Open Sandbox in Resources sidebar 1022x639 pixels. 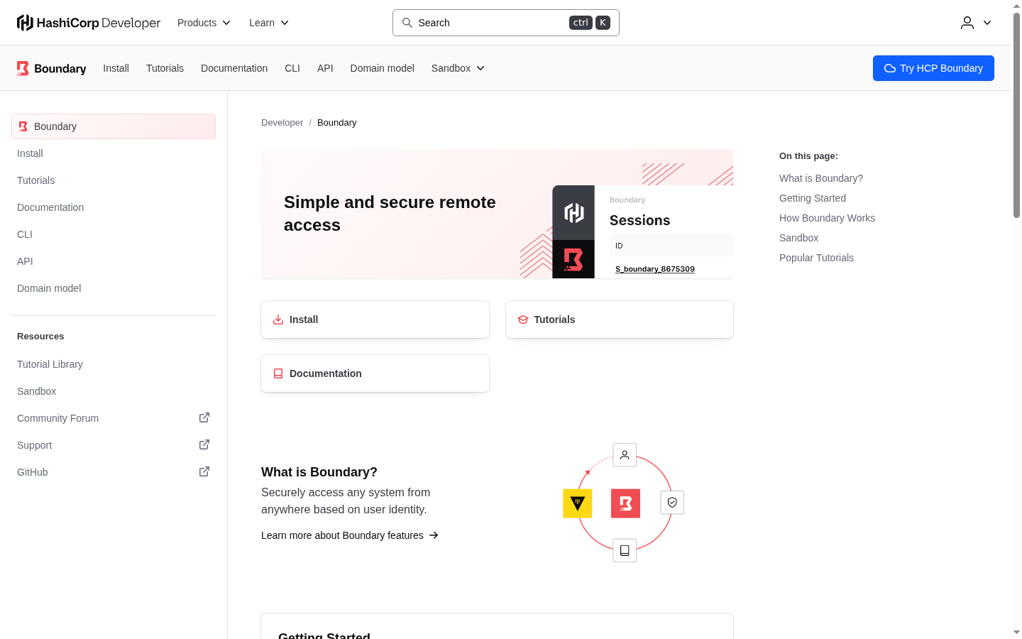click(x=114, y=391)
